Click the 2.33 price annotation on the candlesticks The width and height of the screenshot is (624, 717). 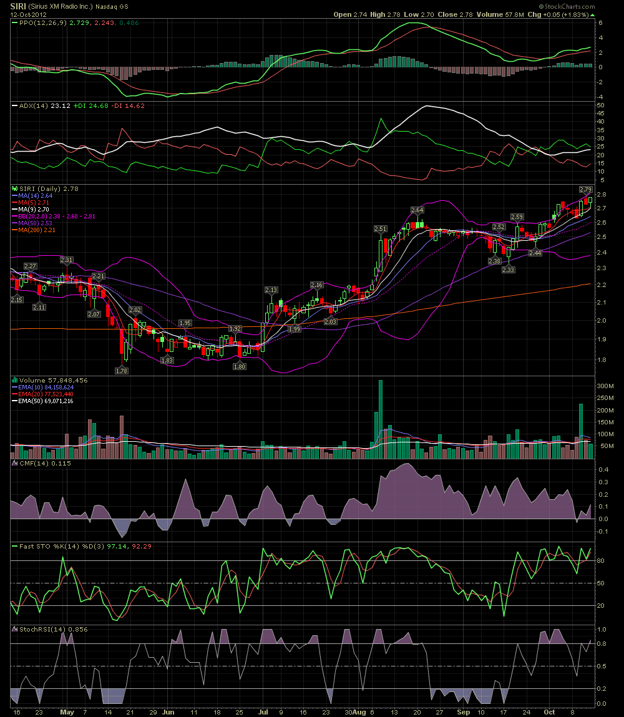[509, 270]
